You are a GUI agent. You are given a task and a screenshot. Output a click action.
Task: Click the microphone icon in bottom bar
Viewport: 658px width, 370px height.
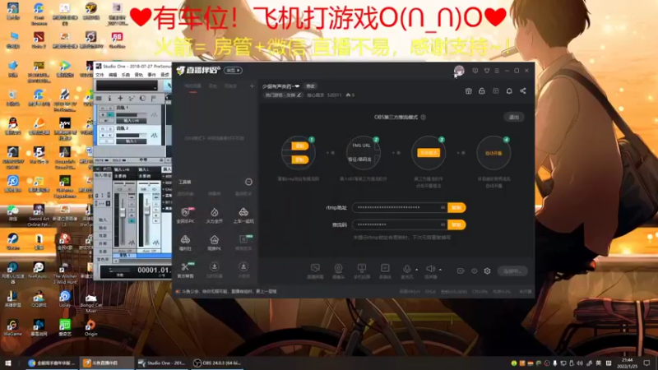coord(406,271)
